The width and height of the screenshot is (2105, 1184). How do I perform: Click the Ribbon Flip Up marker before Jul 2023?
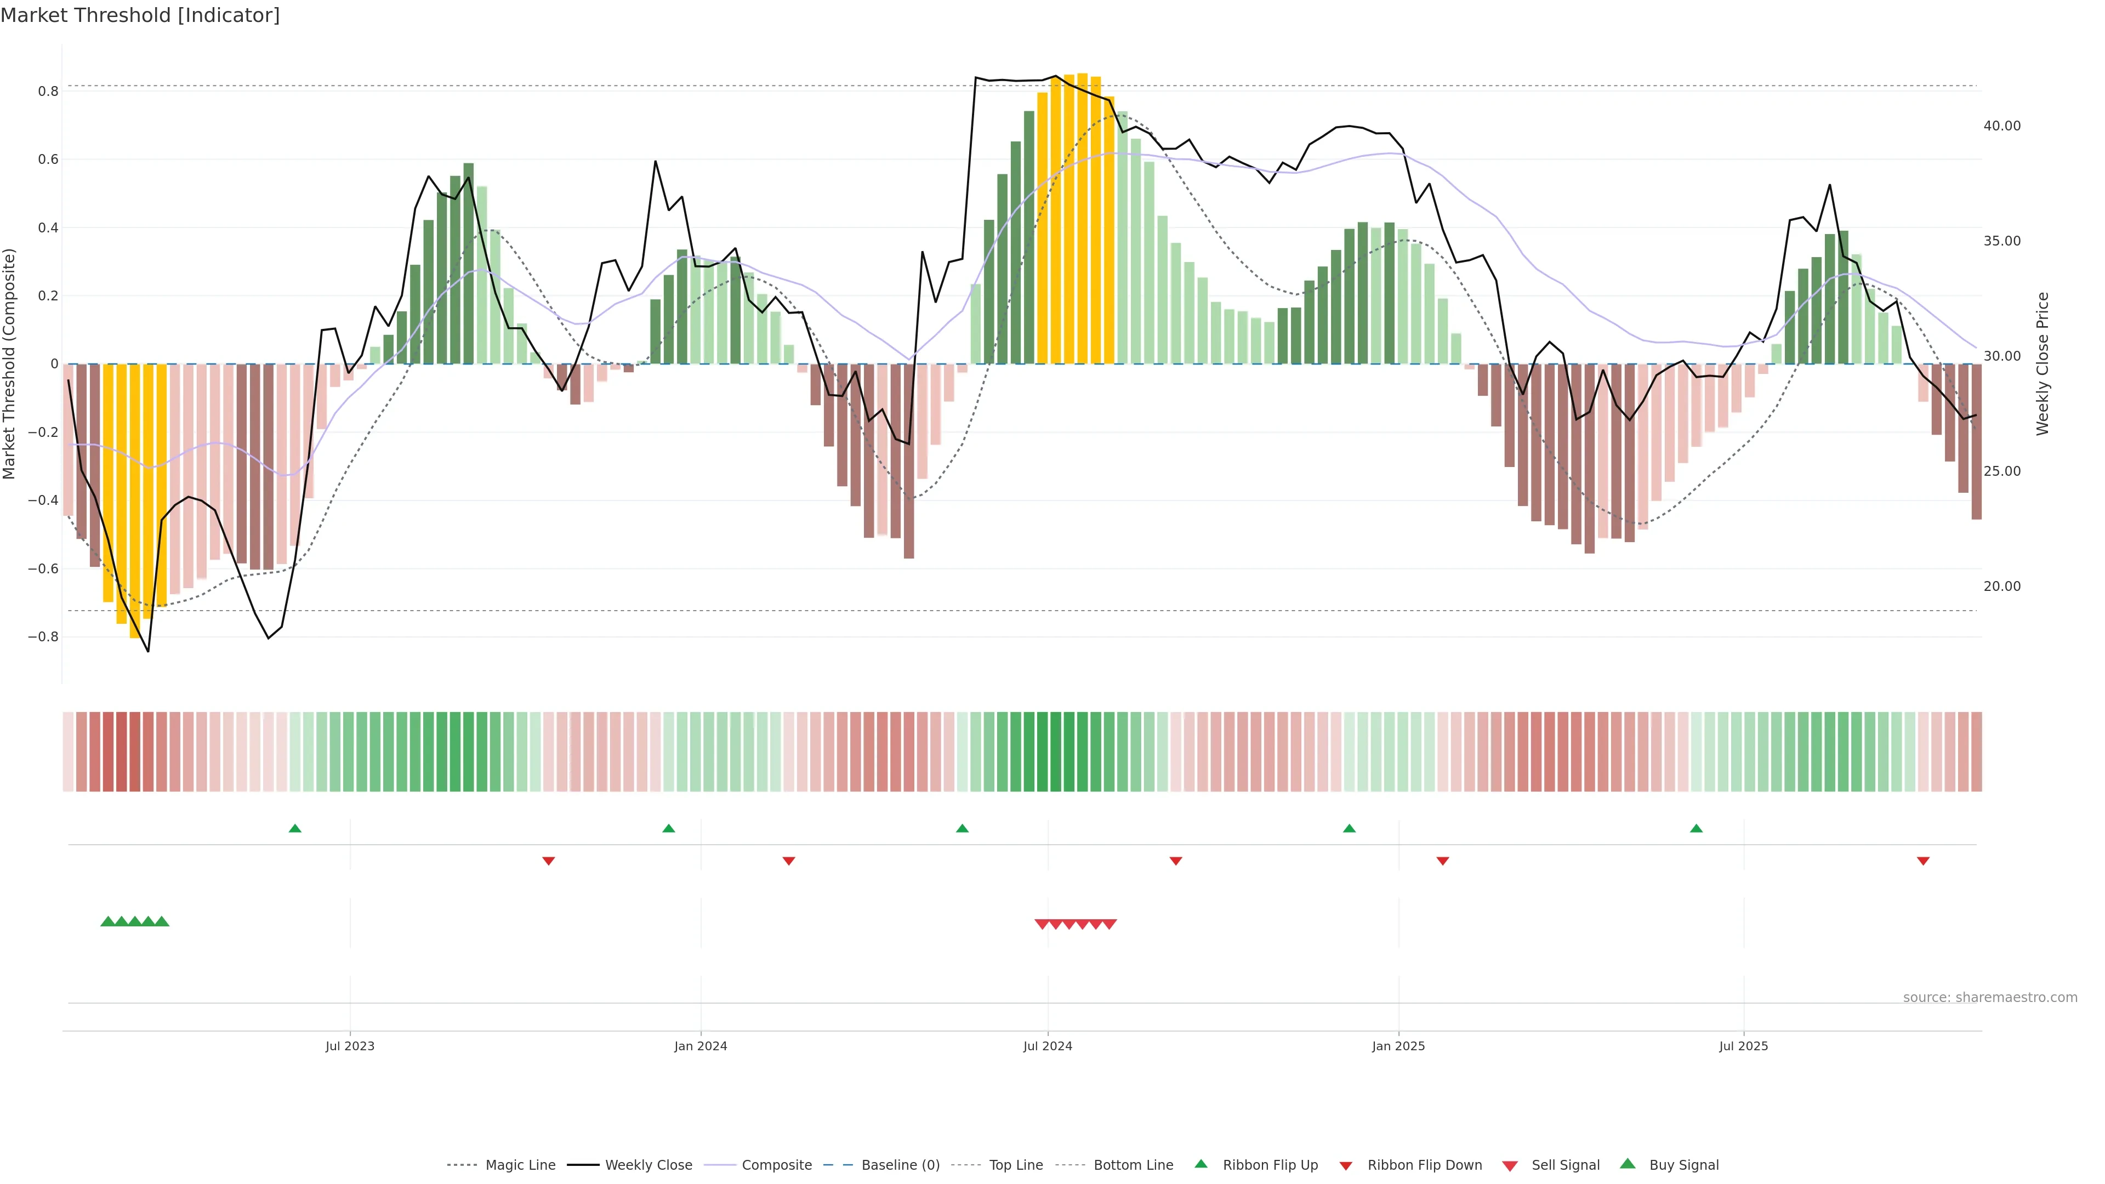tap(295, 829)
